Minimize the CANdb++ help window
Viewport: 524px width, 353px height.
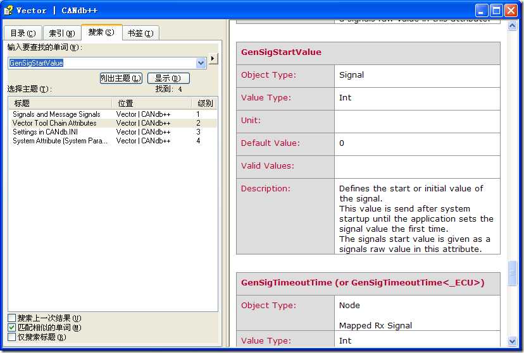pos(481,11)
